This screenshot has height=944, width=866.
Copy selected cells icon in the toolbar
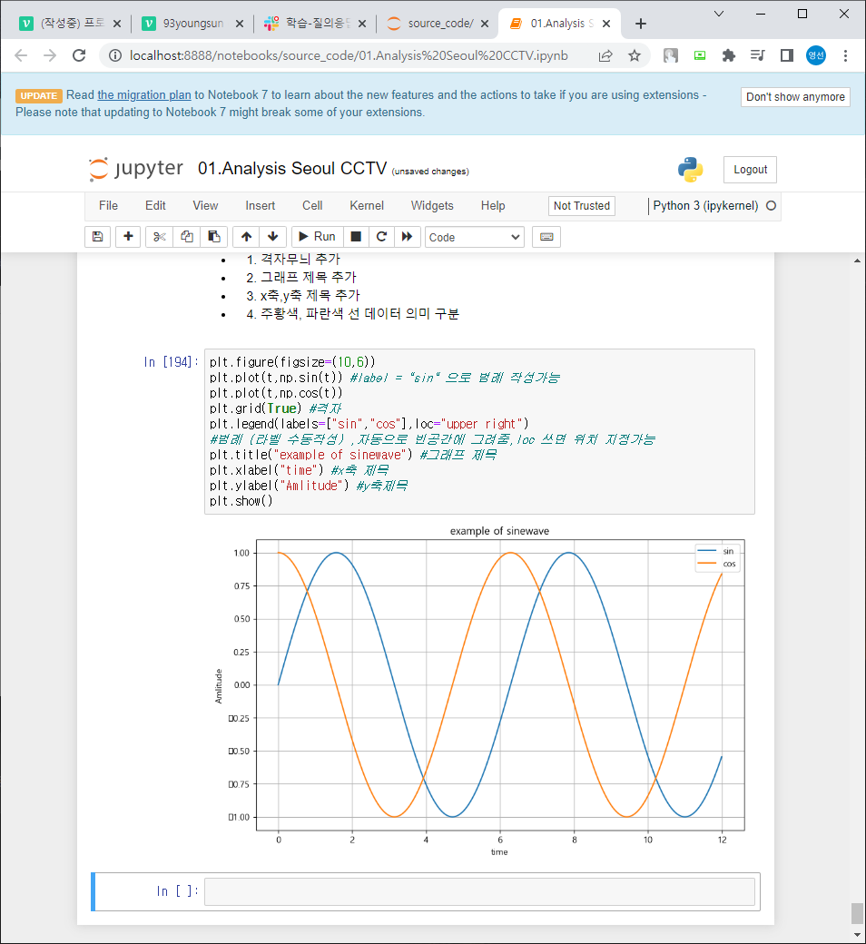click(x=187, y=237)
